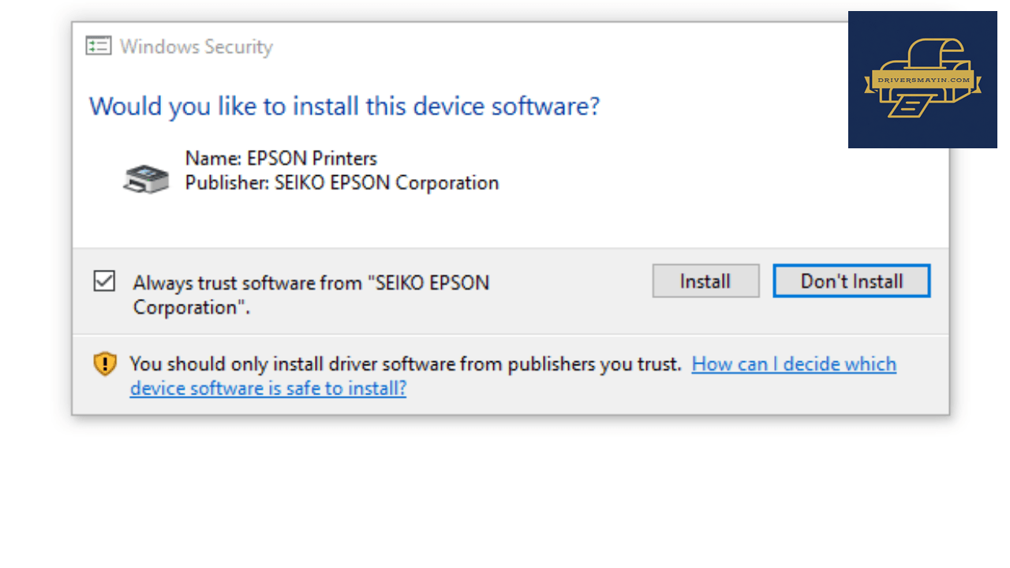The width and height of the screenshot is (1010, 568).
Task: Follow the "device software is safe to install?" link line
Action: pos(268,388)
